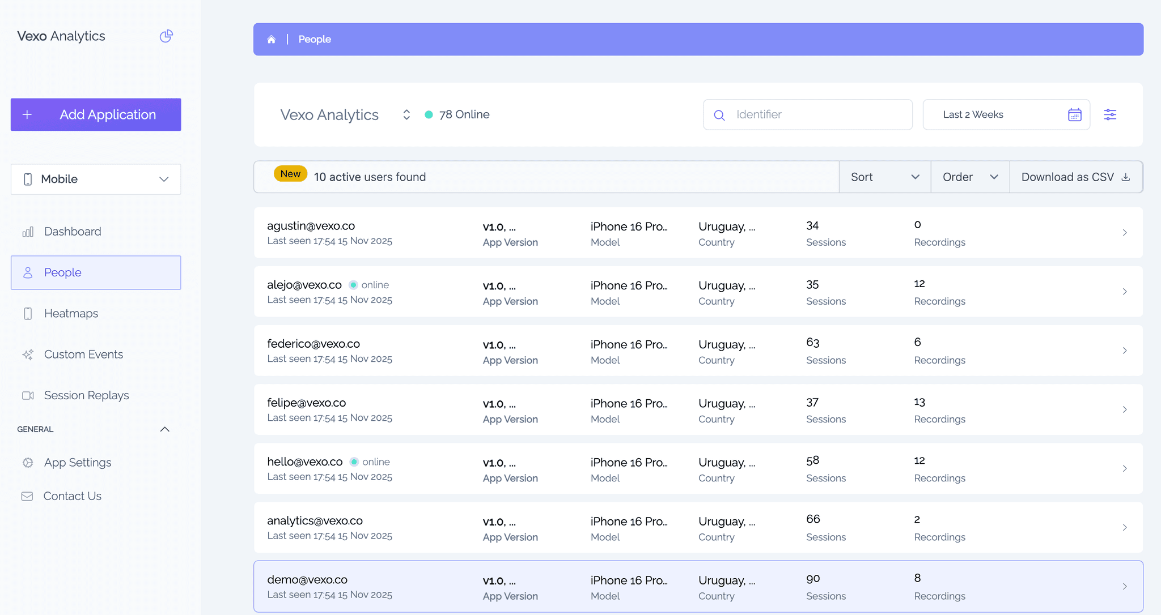Screen dimensions: 1161x615
Task: Open Custom Events in sidebar
Action: [83, 355]
